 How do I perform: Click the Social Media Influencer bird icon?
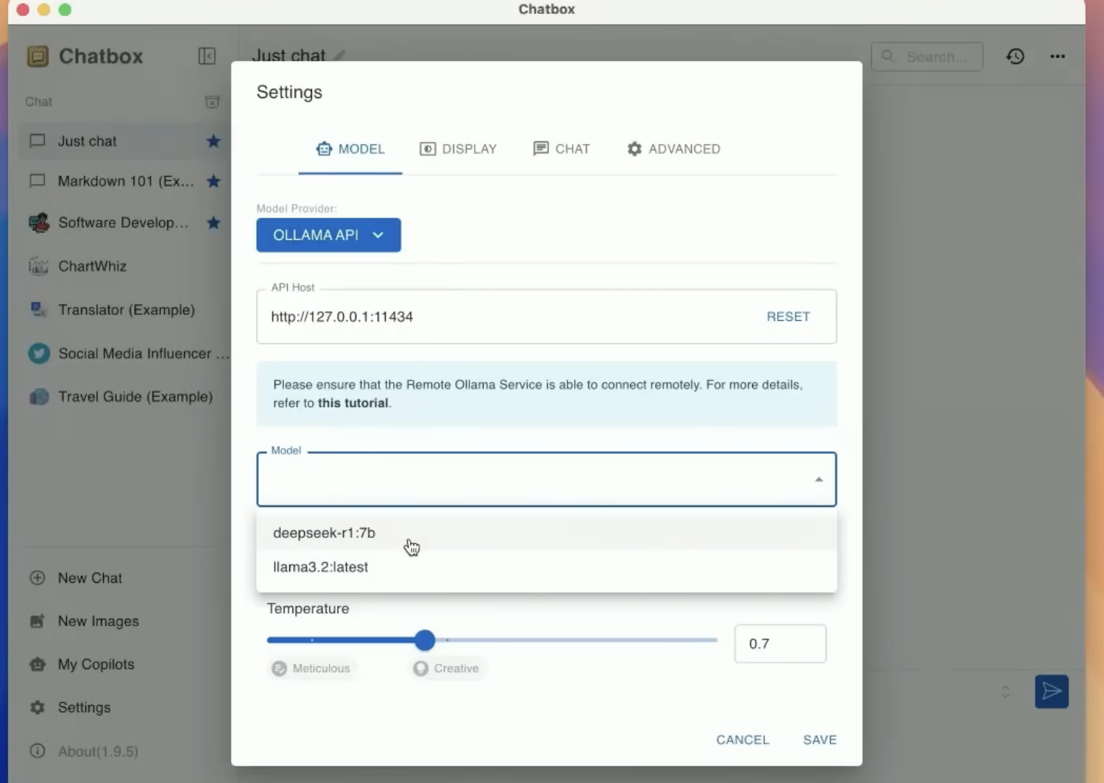[38, 353]
